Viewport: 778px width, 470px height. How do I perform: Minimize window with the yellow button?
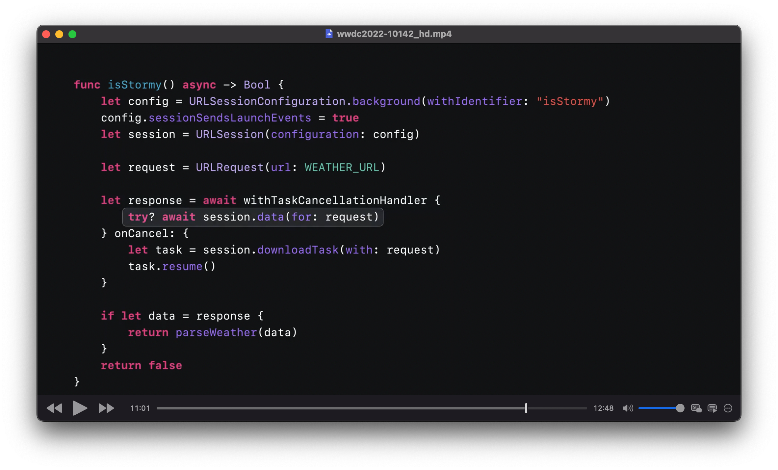tap(59, 34)
